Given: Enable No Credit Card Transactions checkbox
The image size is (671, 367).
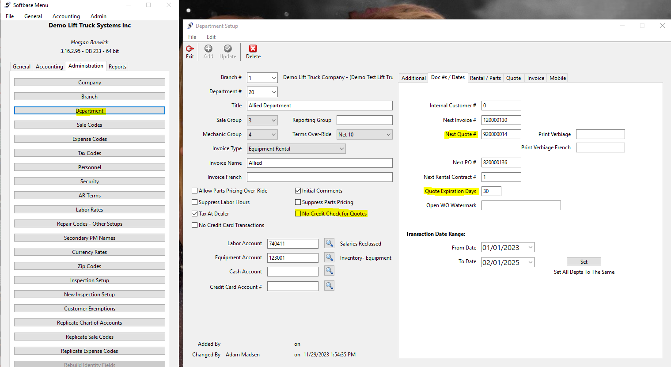Looking at the screenshot, I should [x=194, y=225].
